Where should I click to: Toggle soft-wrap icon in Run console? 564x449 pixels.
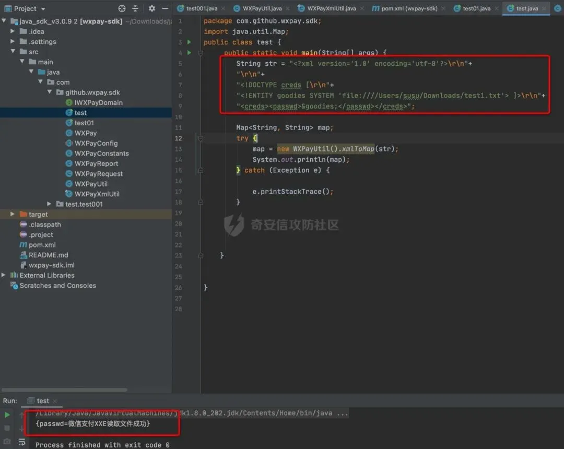pyautogui.click(x=22, y=442)
